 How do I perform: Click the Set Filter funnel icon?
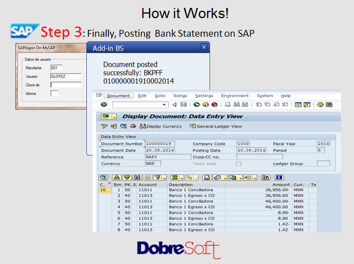158,178
